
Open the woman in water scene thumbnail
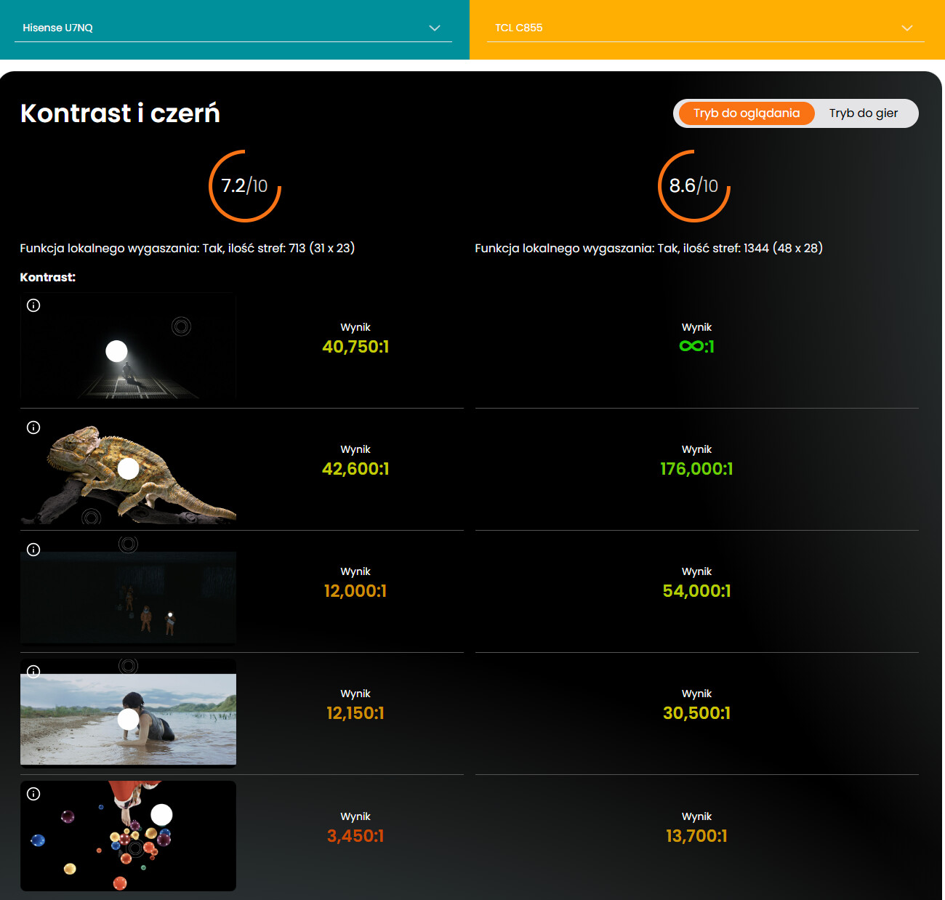click(x=128, y=713)
